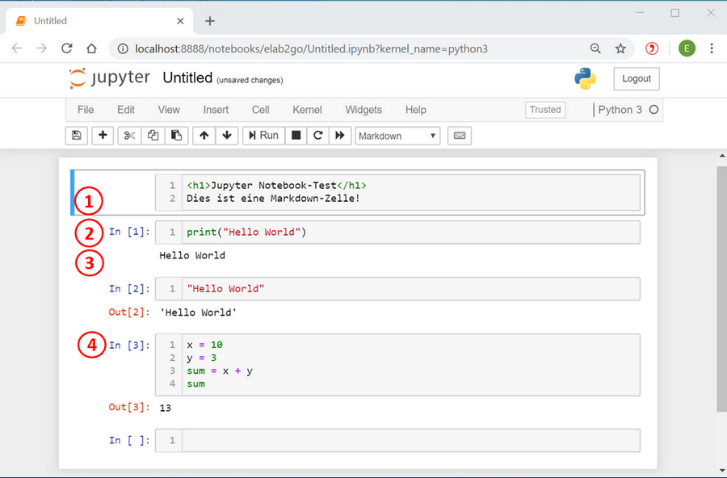Open the Insert menu
The image size is (727, 478).
click(216, 110)
